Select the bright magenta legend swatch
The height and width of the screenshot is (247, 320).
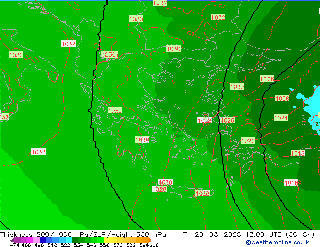30,240
